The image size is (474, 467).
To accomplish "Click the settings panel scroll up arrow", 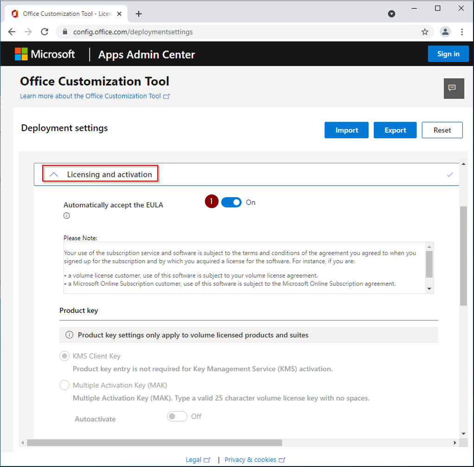I will (463, 164).
